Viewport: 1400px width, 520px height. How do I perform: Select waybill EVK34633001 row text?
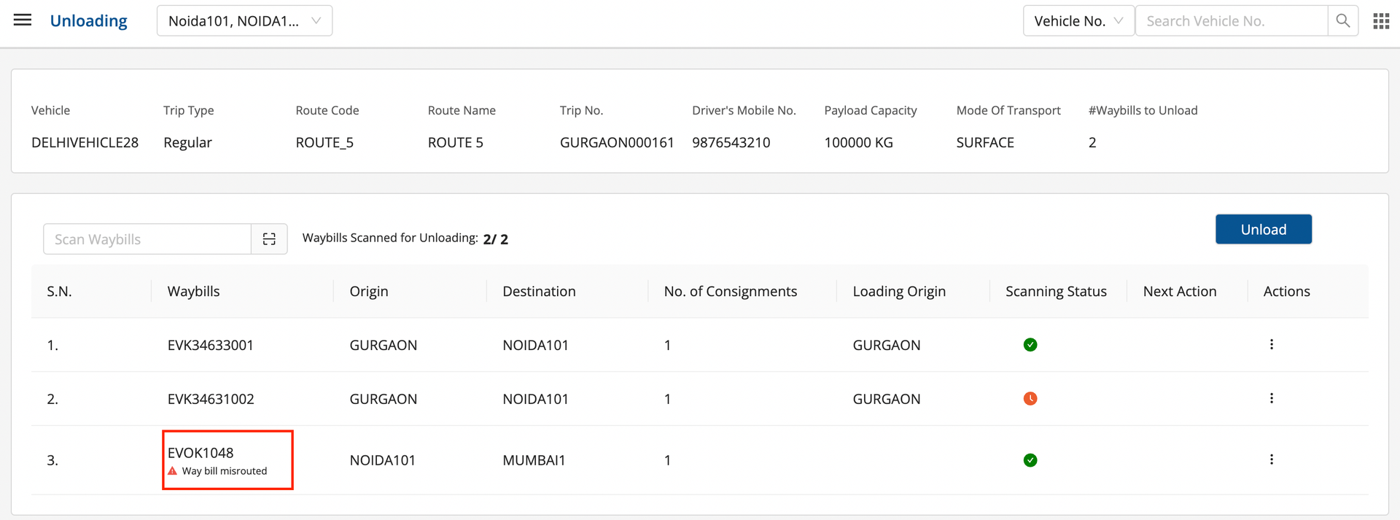[211, 346]
